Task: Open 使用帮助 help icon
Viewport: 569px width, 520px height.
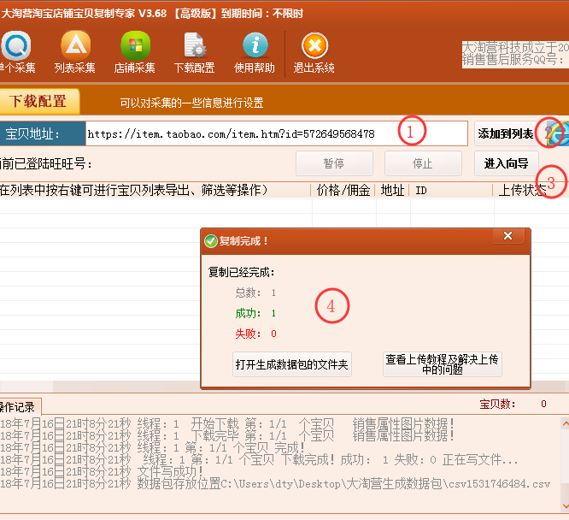Action: click(255, 52)
